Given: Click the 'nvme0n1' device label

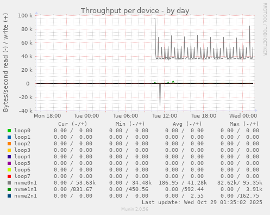Looking at the screenshot, I should [x=26, y=183].
